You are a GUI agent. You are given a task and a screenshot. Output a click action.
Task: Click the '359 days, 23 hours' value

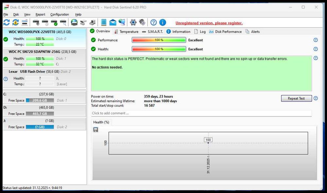158,96
